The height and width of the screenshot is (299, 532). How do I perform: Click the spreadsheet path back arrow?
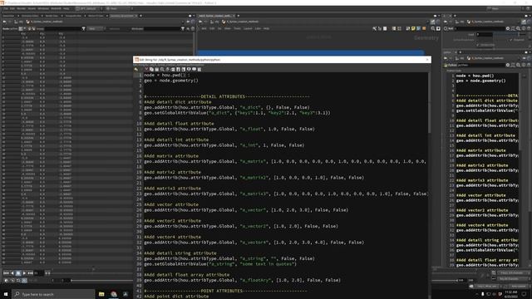4,22
